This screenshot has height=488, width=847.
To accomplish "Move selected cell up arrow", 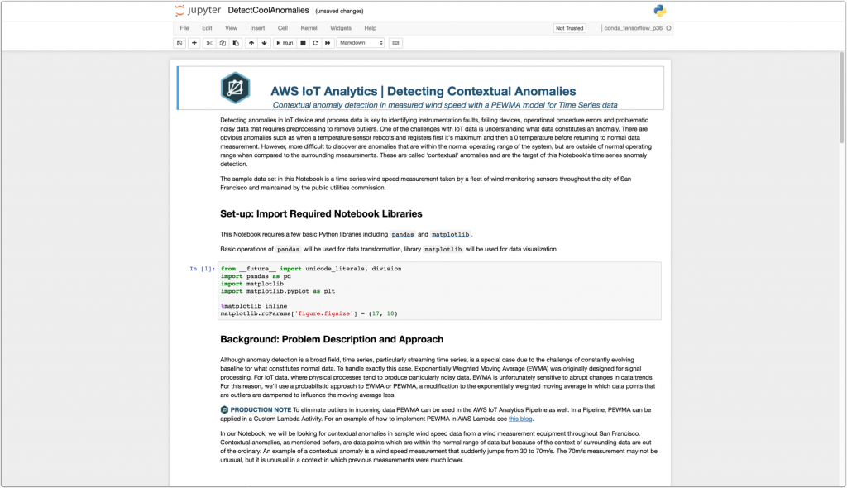I will (251, 43).
